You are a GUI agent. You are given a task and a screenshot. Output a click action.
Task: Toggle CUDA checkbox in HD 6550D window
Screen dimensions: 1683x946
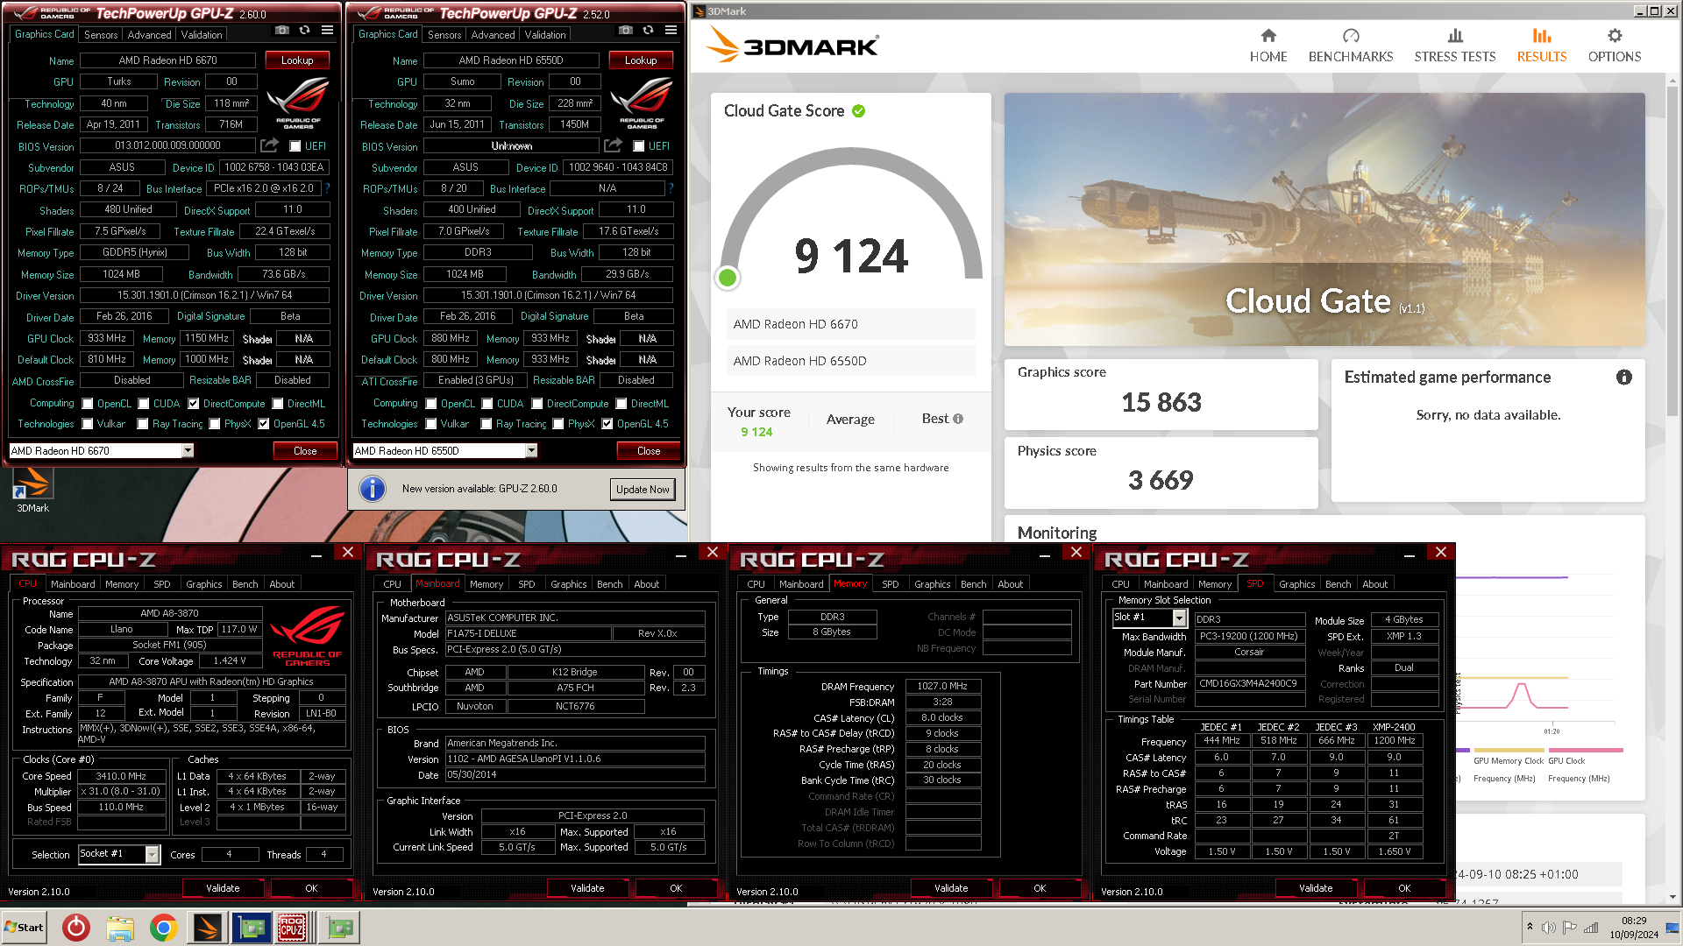point(487,404)
